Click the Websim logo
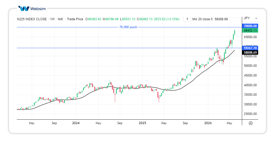The image size is (275, 142). coord(32,8)
